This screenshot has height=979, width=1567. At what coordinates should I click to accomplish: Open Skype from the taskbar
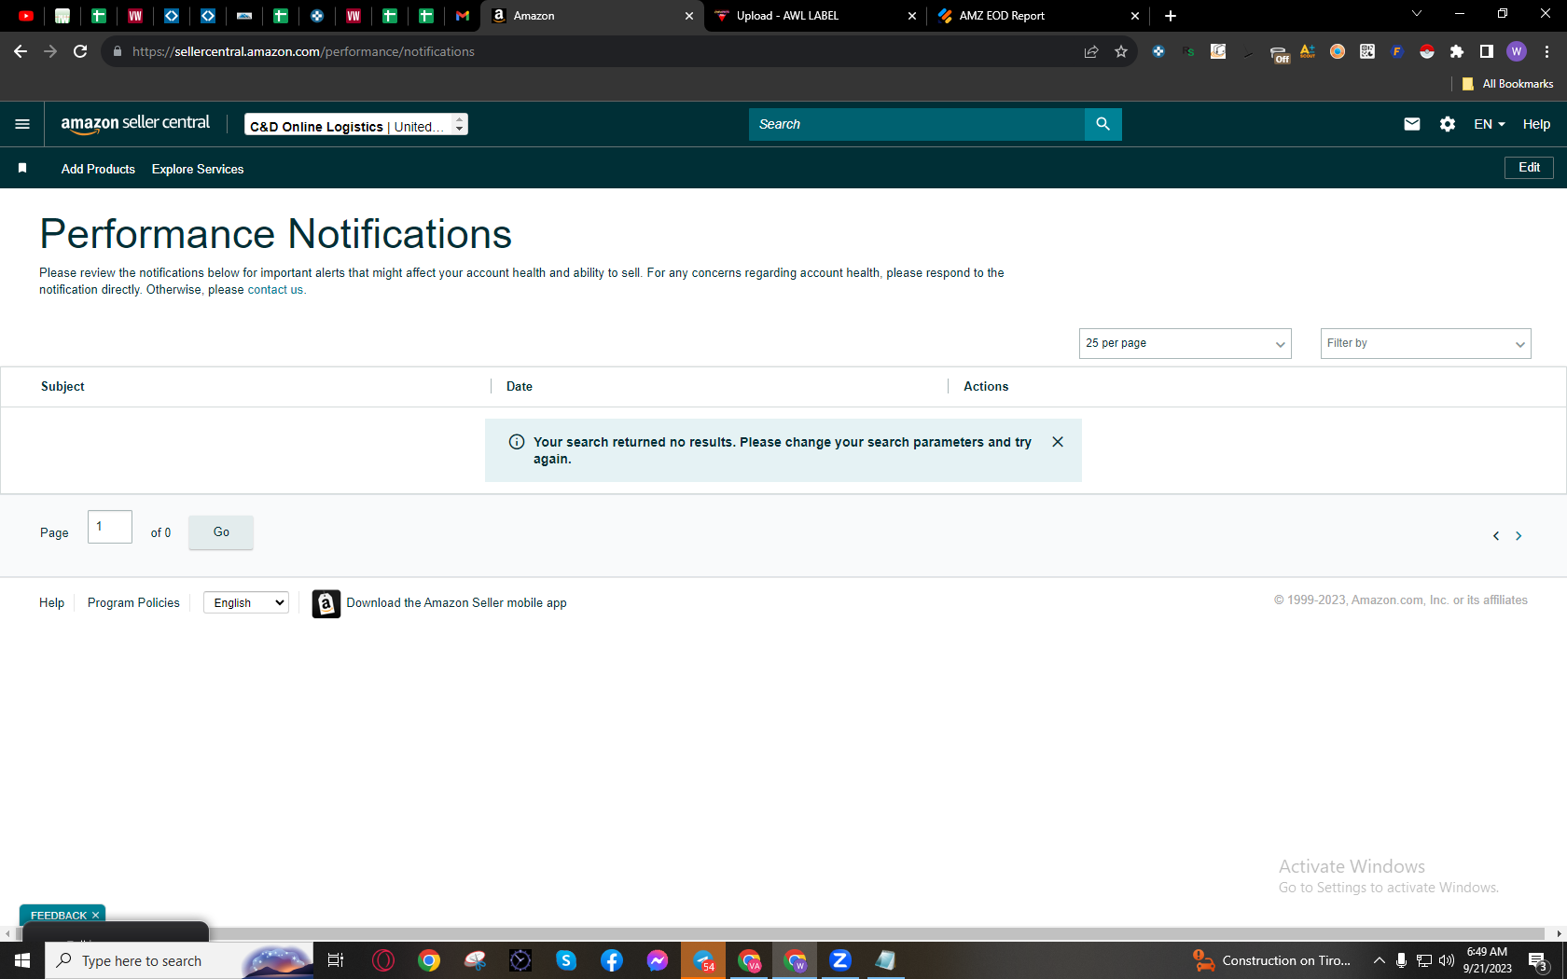pos(566,960)
